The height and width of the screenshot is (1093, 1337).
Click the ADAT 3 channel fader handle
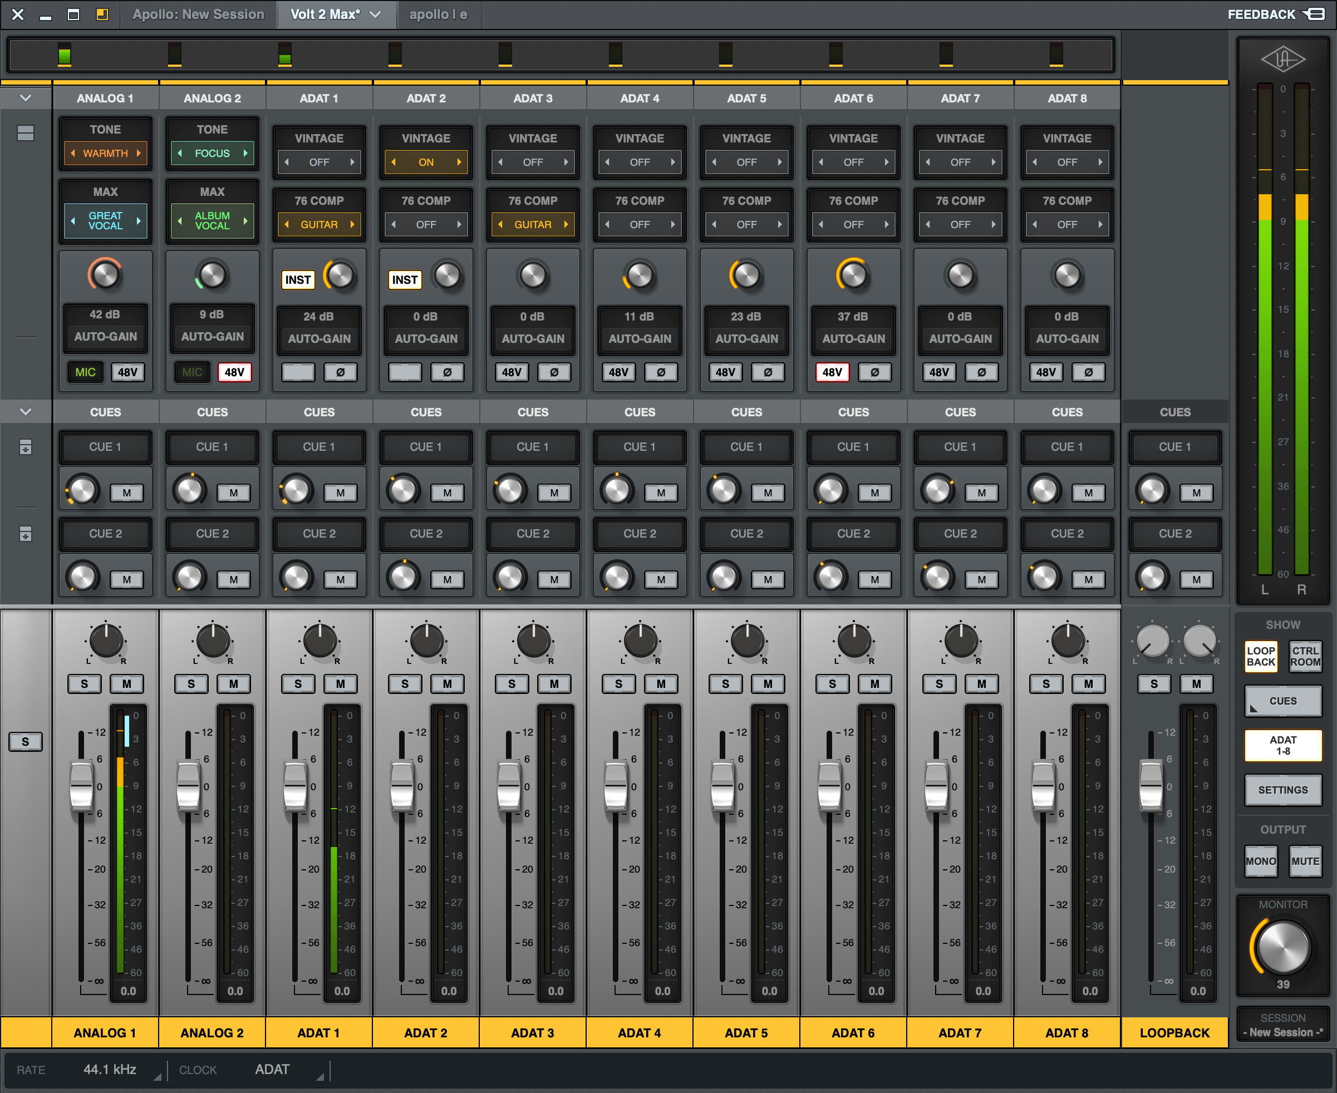coord(509,786)
